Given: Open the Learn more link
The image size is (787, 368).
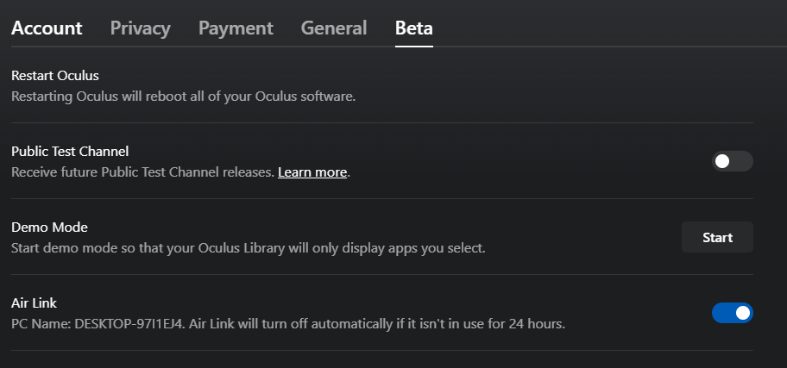Looking at the screenshot, I should click(x=312, y=172).
